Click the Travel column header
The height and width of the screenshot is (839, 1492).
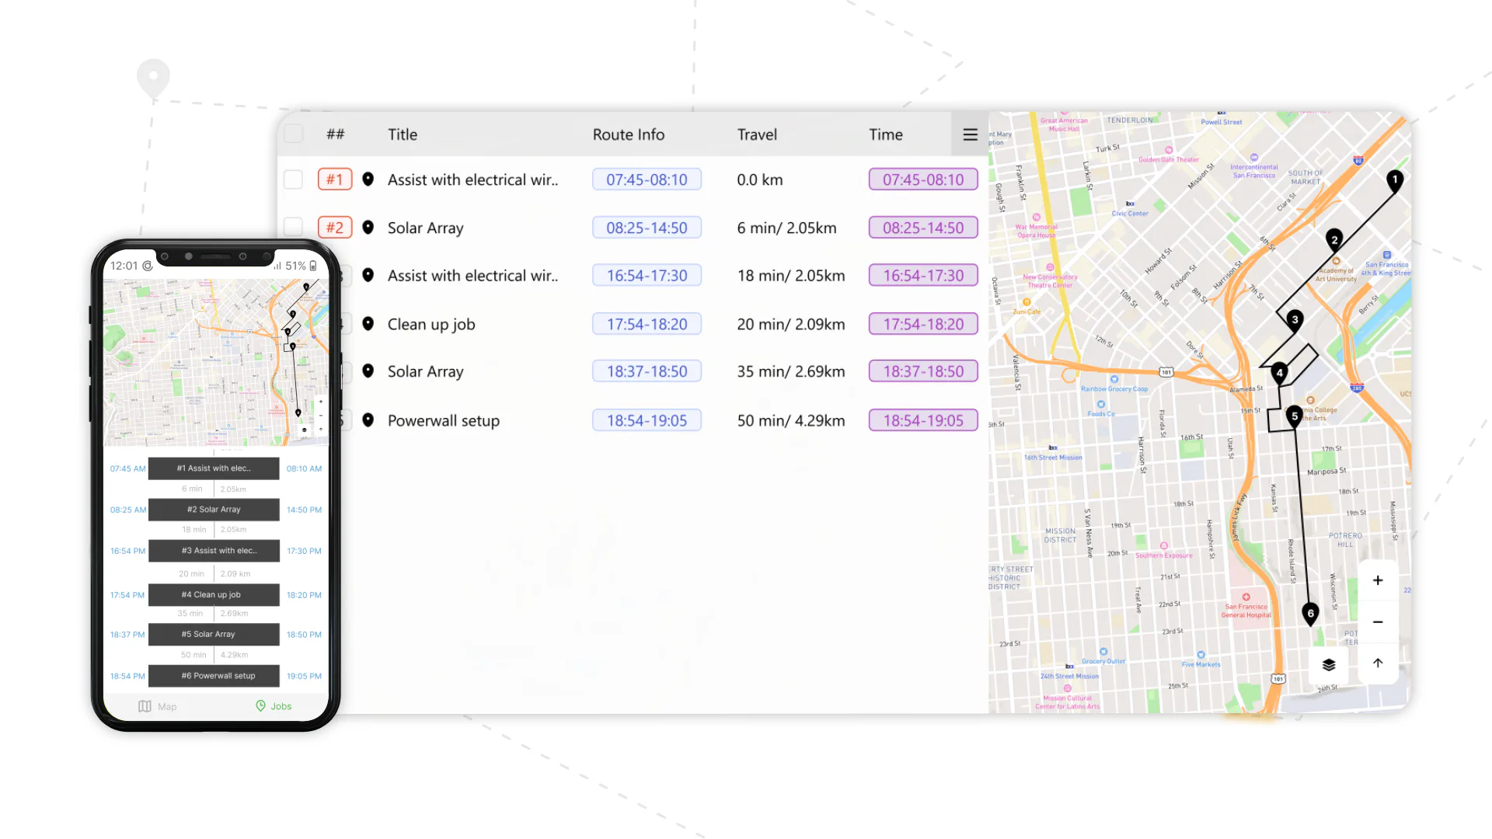(x=757, y=134)
